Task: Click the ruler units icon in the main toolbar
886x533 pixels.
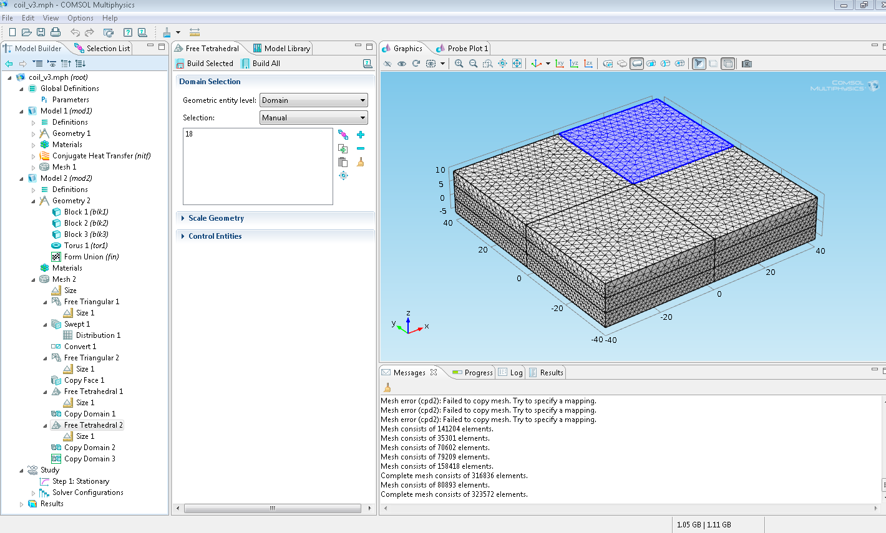Action: (x=195, y=32)
